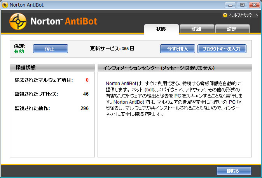Click the yellow help question mark icon

(225, 15)
